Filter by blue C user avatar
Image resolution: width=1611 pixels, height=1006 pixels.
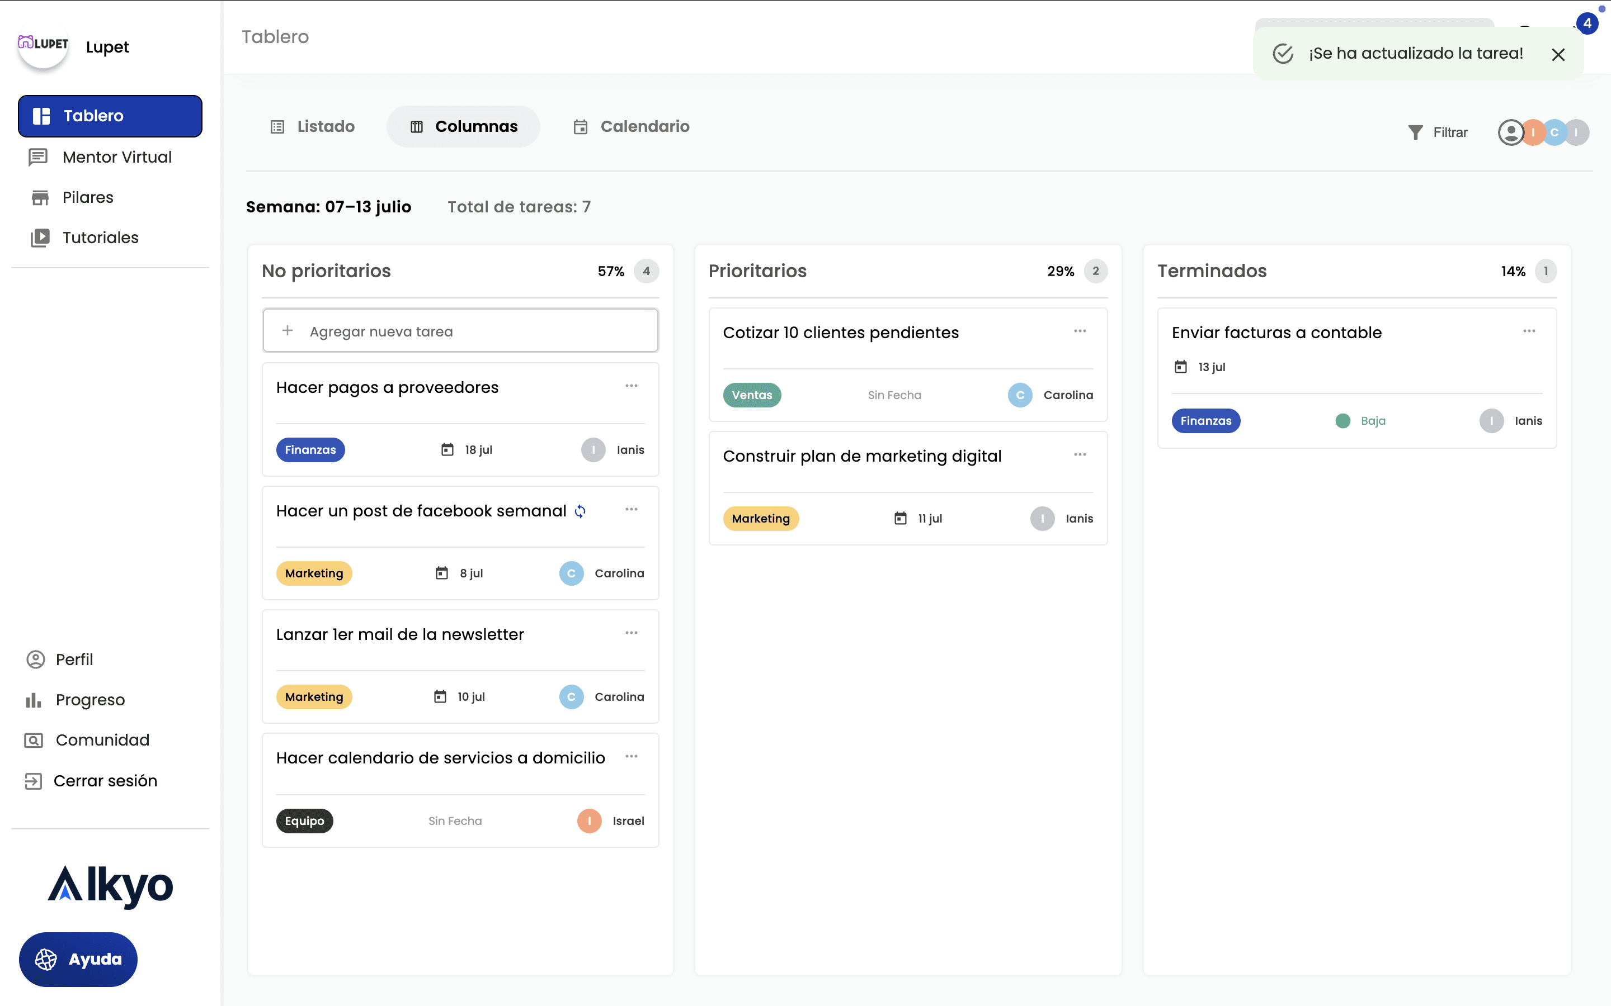[x=1555, y=132]
